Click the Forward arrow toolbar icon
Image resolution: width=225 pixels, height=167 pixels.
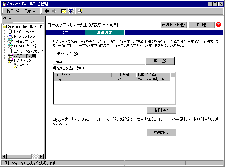pyautogui.click(x=54, y=11)
